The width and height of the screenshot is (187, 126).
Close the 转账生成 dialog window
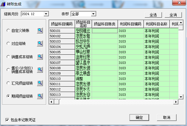point(179,3)
